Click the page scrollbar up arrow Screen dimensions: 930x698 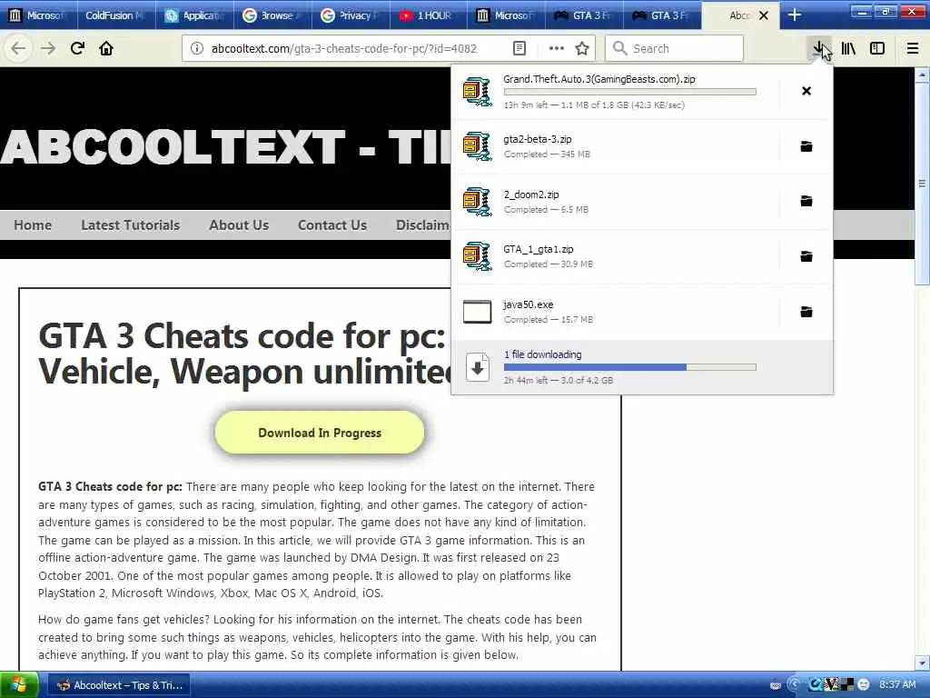[x=922, y=75]
